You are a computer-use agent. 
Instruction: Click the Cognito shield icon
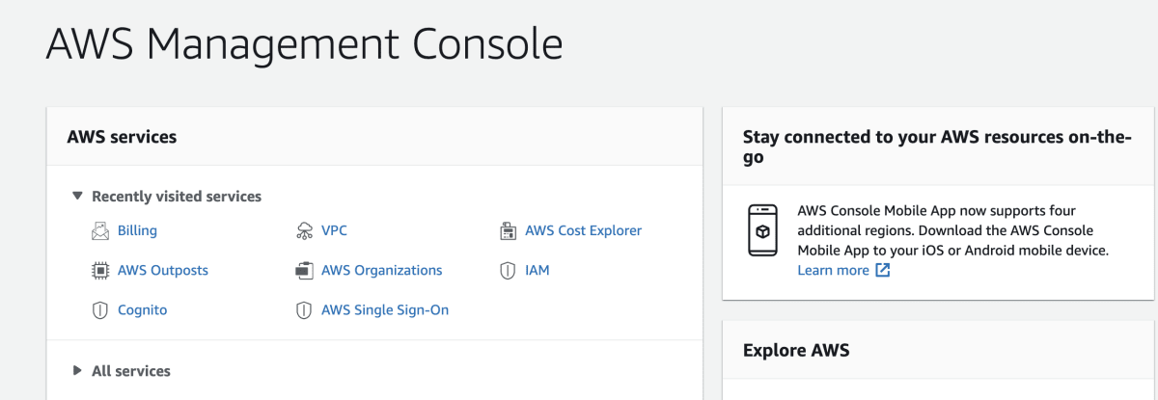99,310
